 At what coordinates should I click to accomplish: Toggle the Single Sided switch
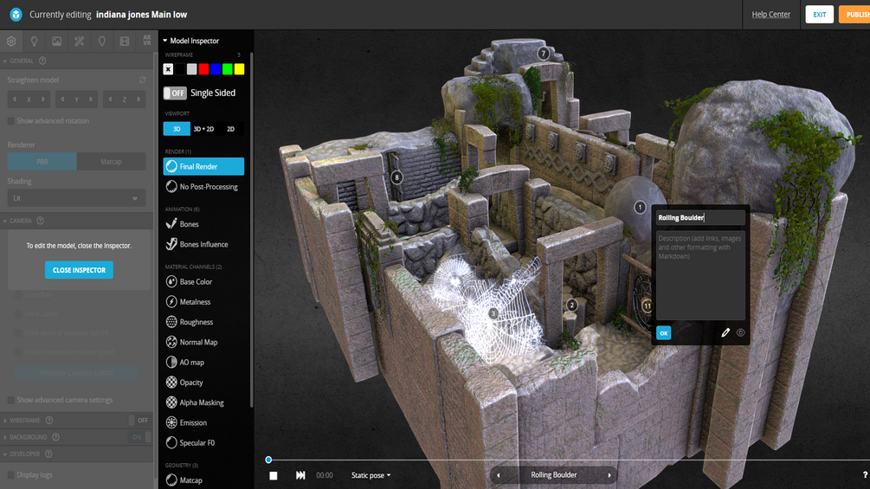click(175, 93)
